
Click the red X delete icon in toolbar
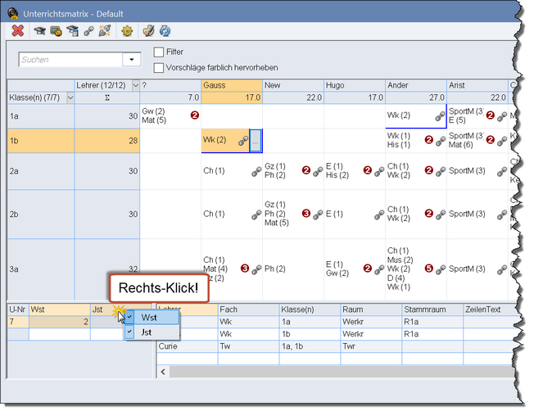click(x=18, y=31)
